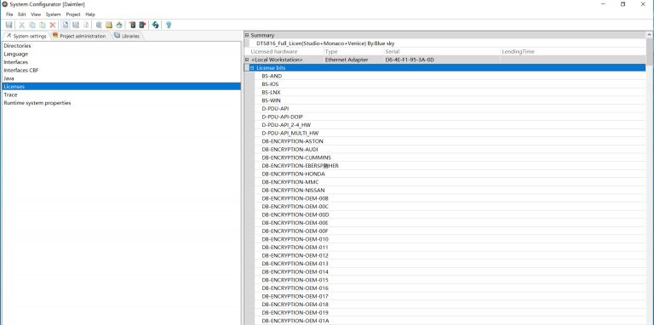
Task: Select the DB-ENCRYPTION-OEM-015 row
Action: (x=450, y=280)
